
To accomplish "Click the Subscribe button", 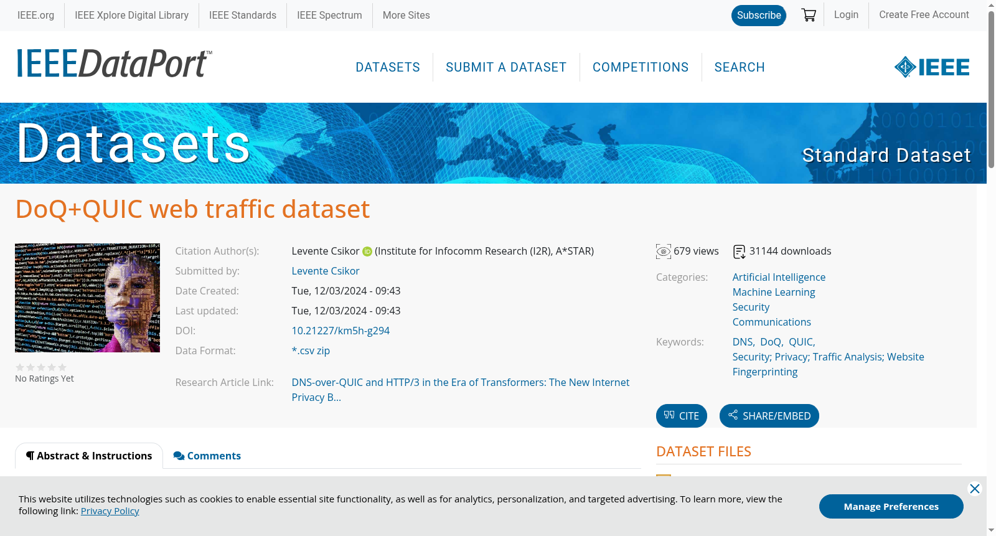I will click(x=759, y=16).
